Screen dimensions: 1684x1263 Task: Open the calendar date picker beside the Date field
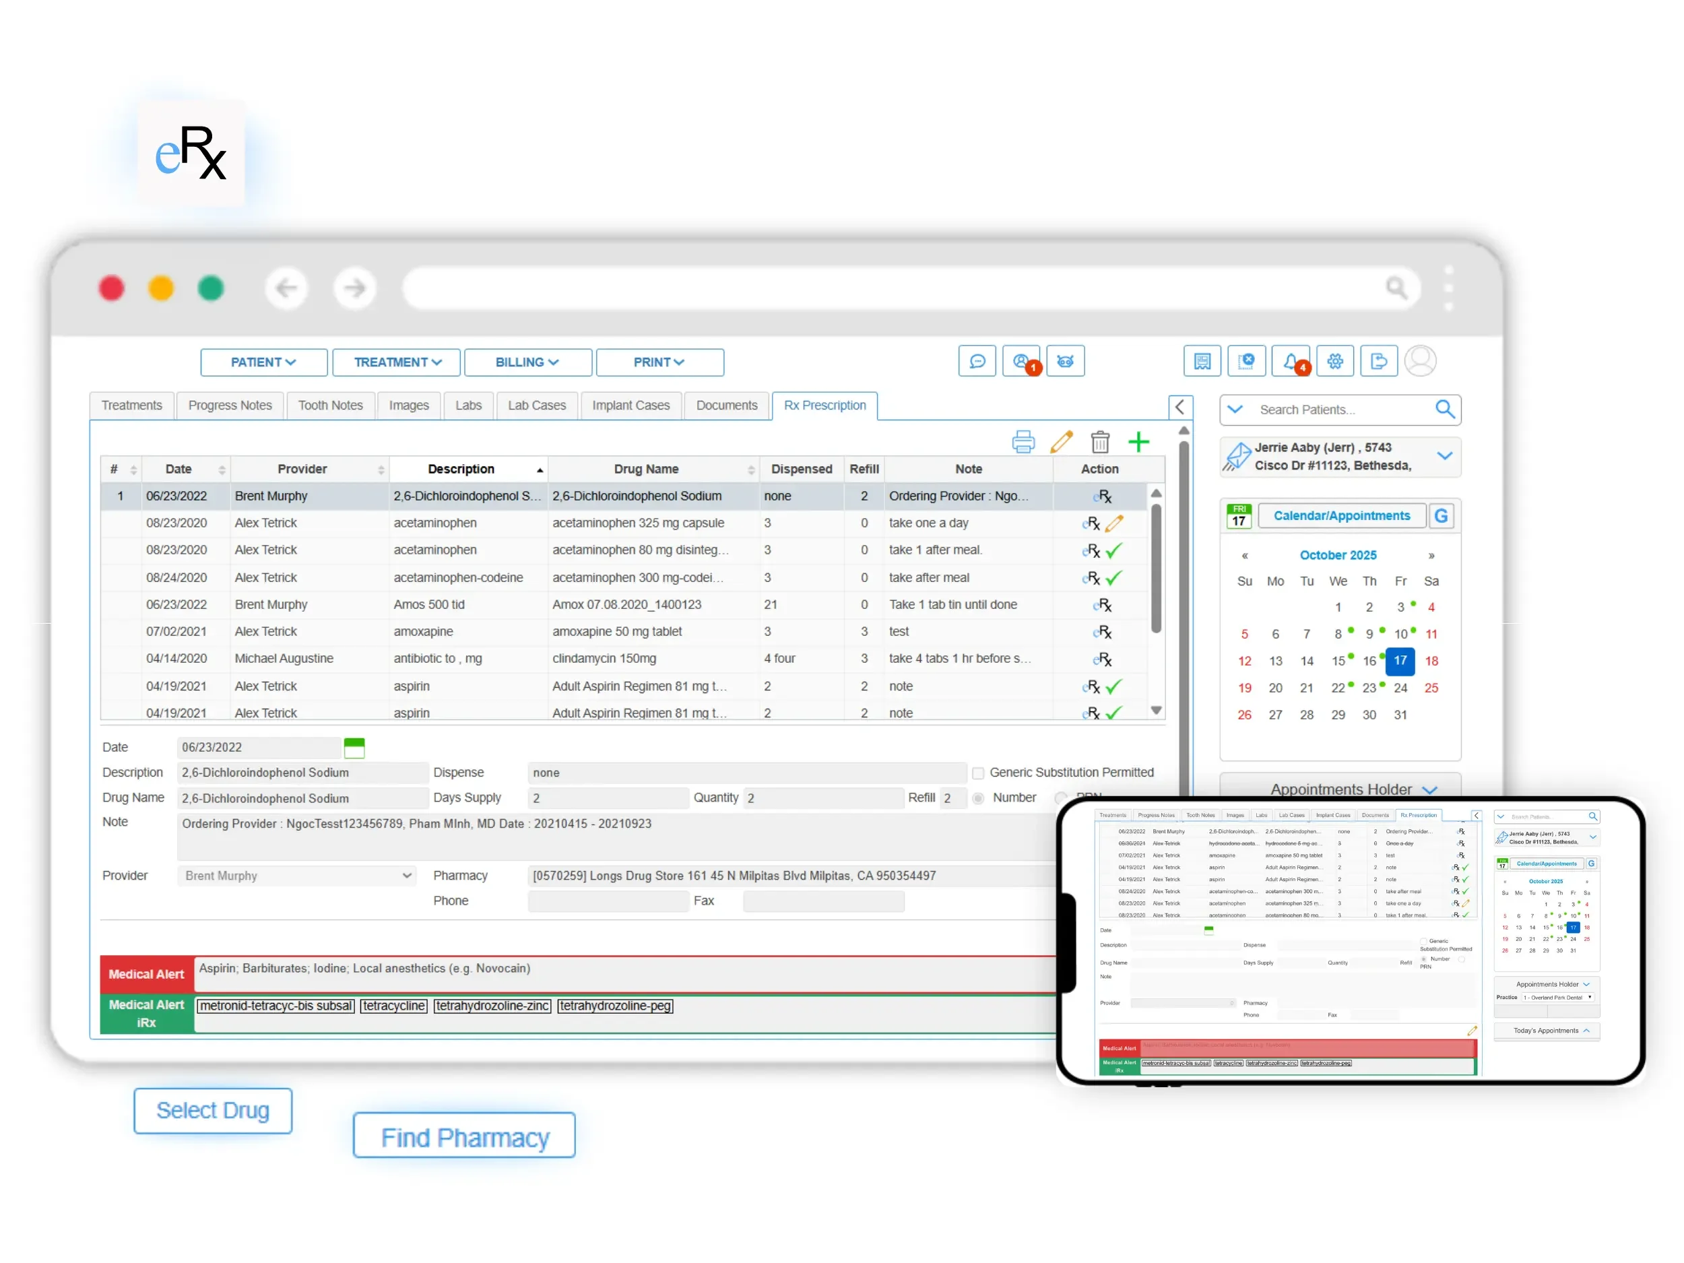[x=355, y=747]
